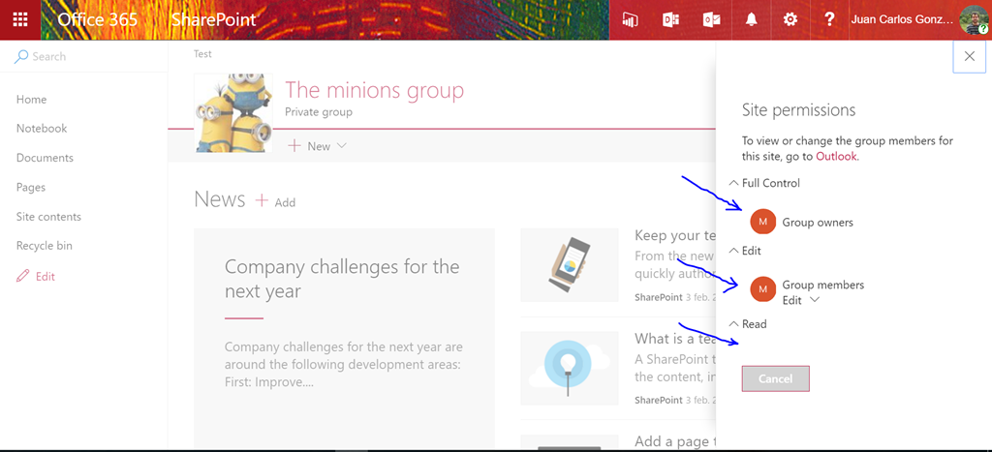Open the Delve icon in header

pyautogui.click(x=670, y=19)
